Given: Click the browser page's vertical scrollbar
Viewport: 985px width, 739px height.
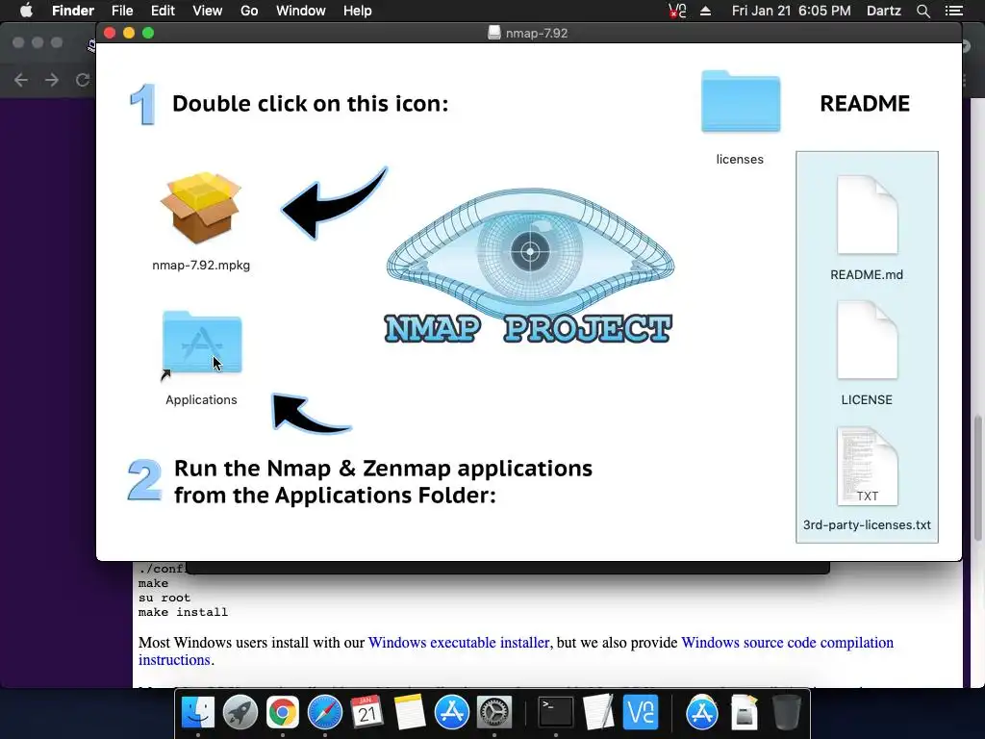Looking at the screenshot, I should click(977, 477).
